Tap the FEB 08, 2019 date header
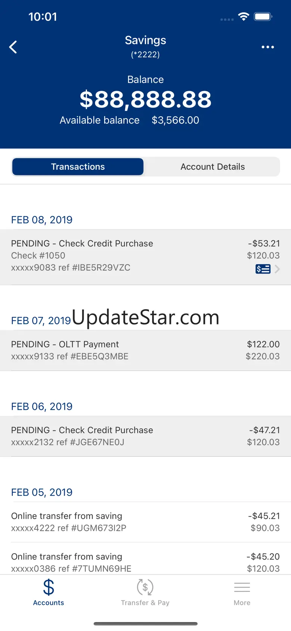The height and width of the screenshot is (631, 291). 42,220
